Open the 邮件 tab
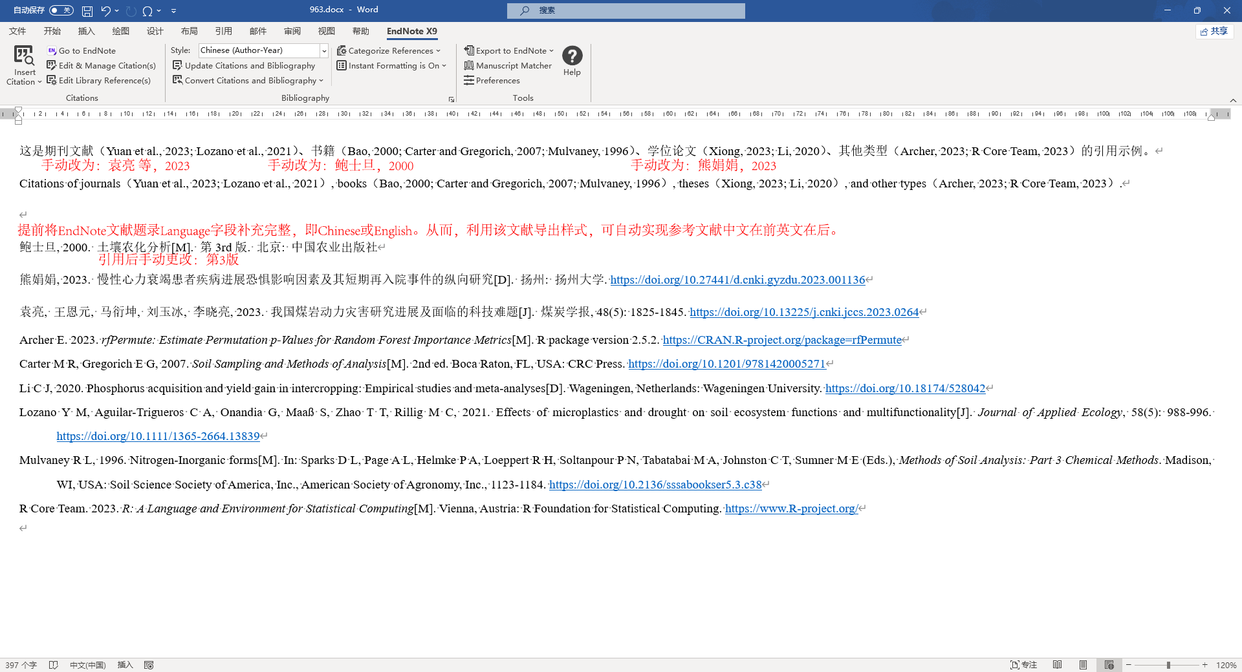This screenshot has width=1242, height=672. (257, 31)
